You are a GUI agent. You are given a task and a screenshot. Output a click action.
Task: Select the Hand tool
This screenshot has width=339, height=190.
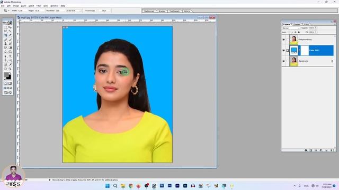[6, 69]
